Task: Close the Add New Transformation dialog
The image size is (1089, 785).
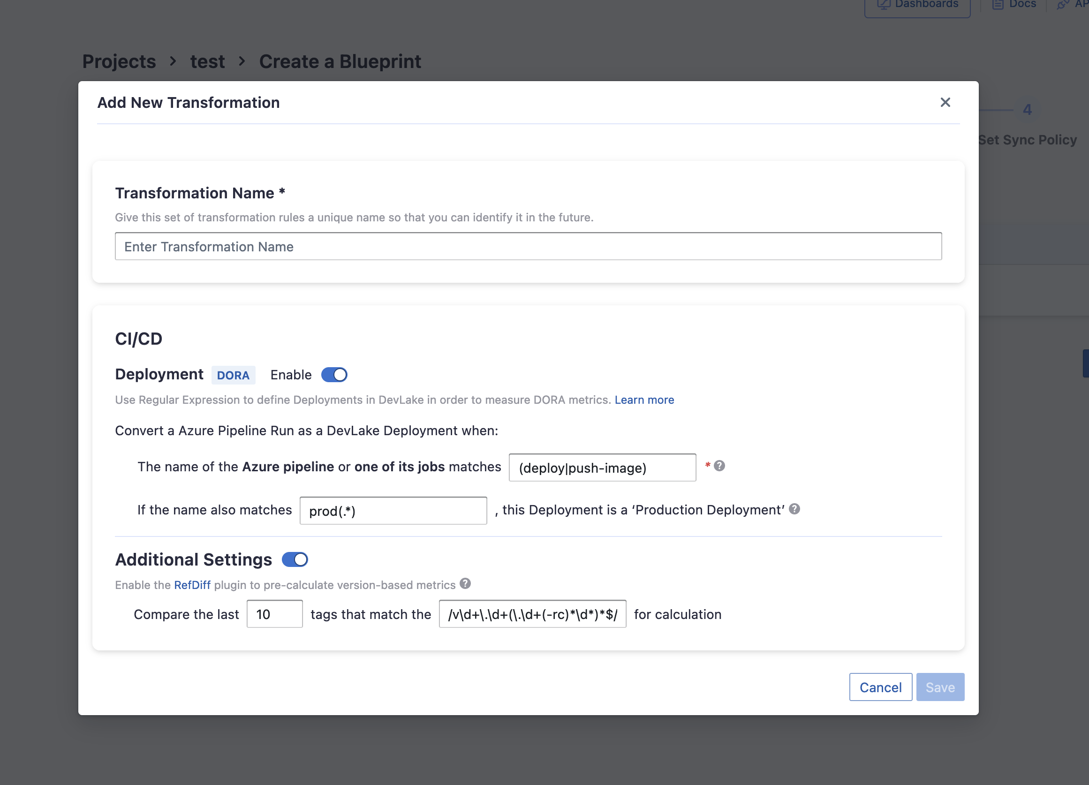Action: 945,102
